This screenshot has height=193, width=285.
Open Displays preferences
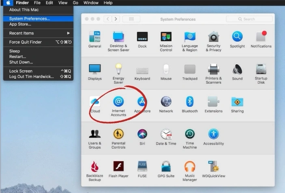coord(95,72)
